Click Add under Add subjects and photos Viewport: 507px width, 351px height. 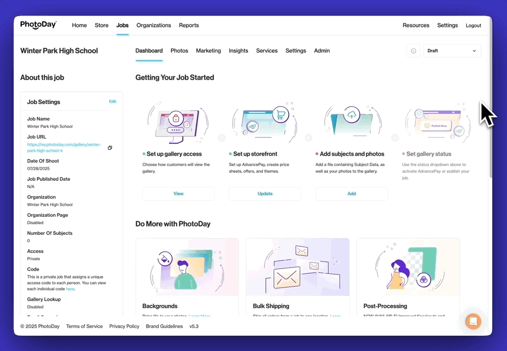point(351,194)
